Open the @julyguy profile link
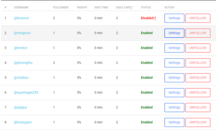Image resolution: width=216 pixels, height=130 pixels. [20, 107]
